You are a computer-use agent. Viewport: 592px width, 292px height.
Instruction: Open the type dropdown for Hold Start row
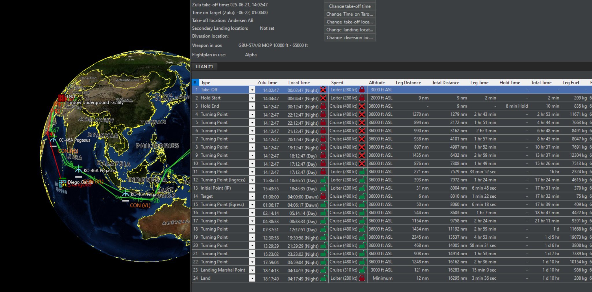[252, 98]
